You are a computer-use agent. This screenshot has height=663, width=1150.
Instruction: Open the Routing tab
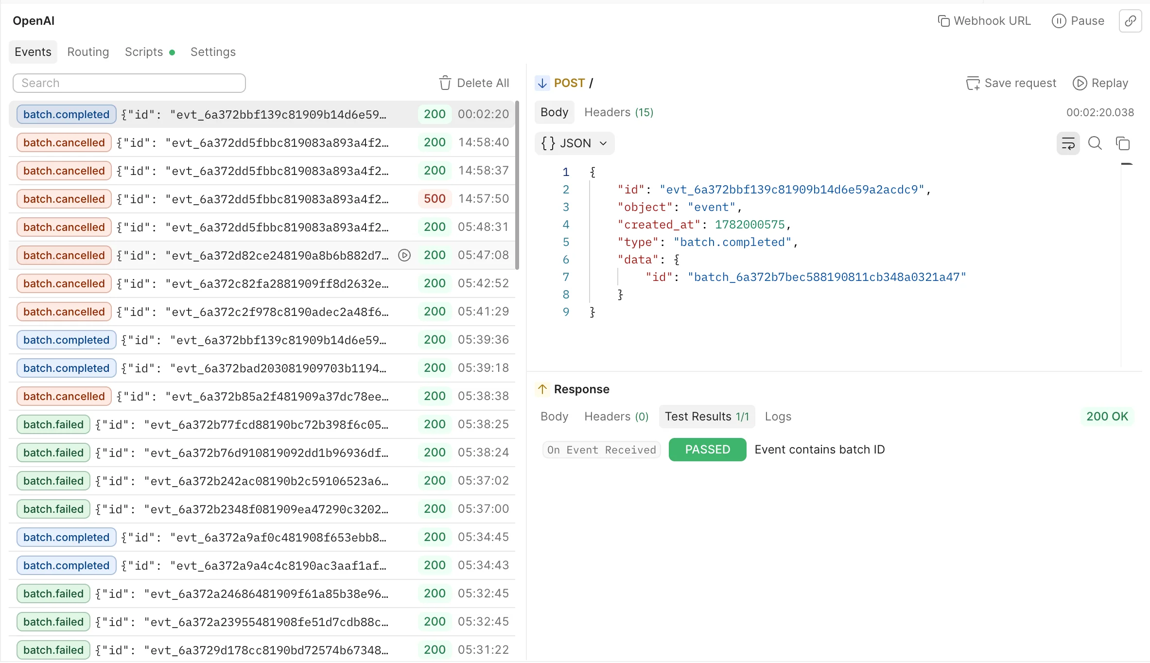tap(88, 52)
